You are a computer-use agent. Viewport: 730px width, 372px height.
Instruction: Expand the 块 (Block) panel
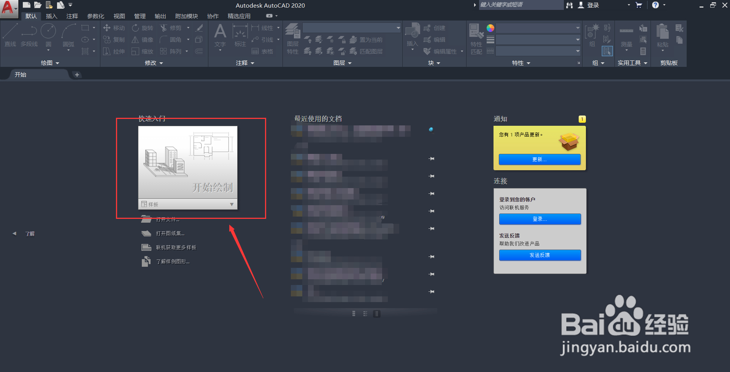point(434,63)
